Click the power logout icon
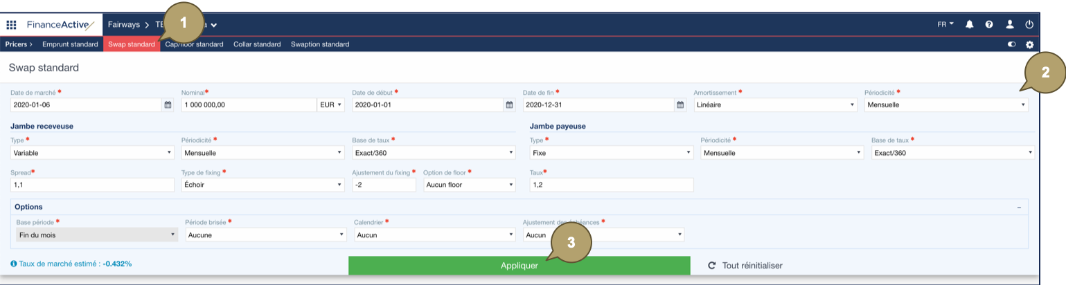The image size is (1066, 285). 1029,24
